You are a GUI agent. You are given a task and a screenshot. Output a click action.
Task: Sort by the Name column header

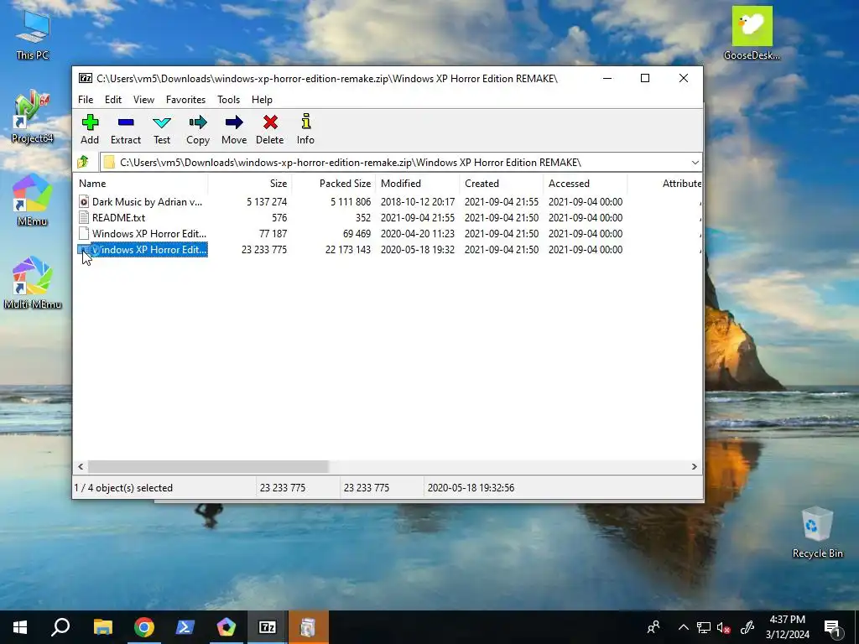[140, 184]
